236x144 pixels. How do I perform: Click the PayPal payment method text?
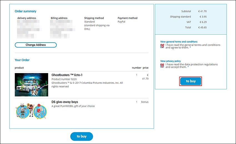pos(121,22)
